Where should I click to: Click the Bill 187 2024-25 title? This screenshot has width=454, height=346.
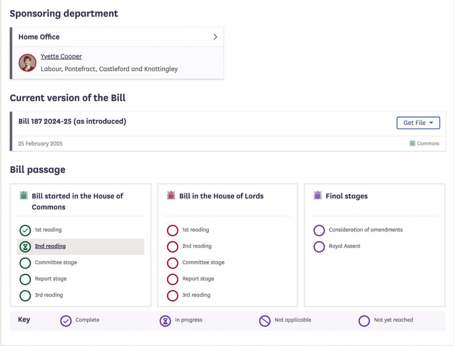[x=72, y=121]
